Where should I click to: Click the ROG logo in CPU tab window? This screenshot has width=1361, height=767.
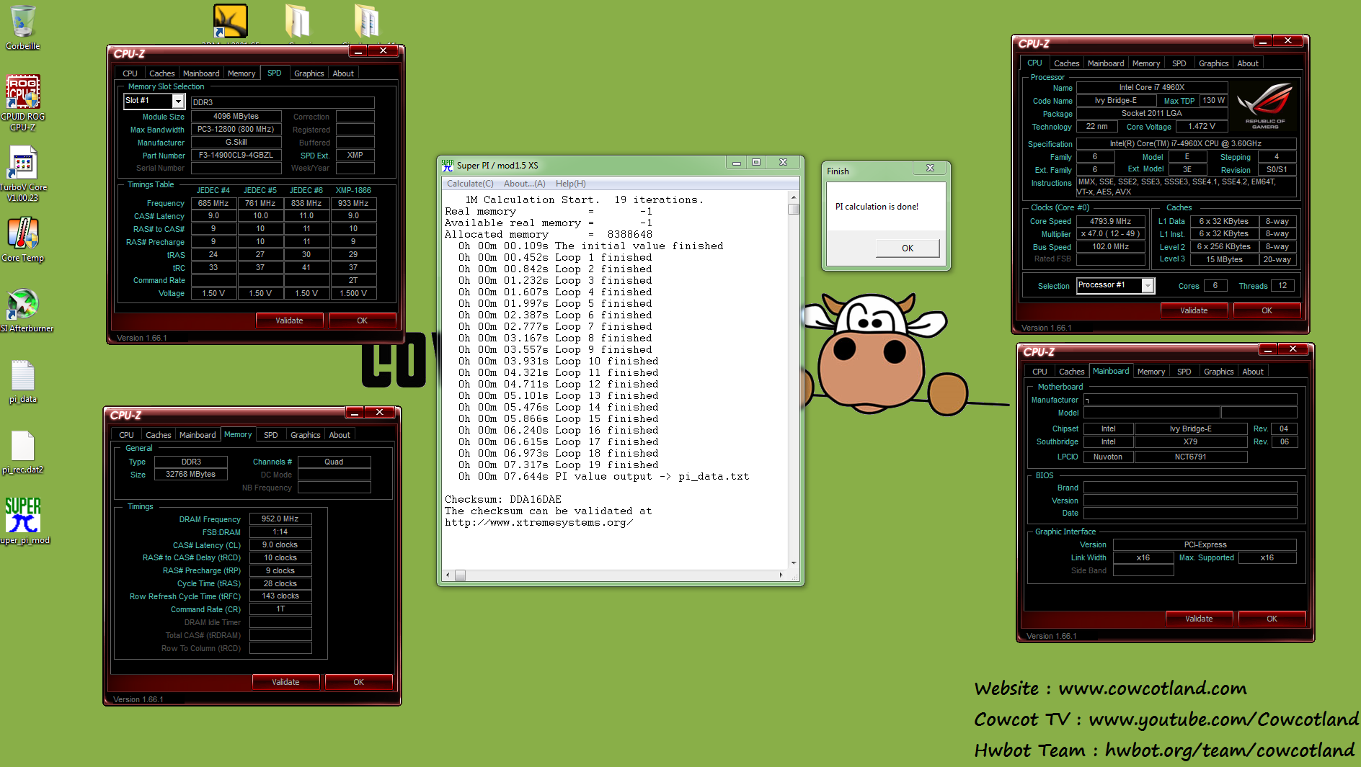point(1265,107)
